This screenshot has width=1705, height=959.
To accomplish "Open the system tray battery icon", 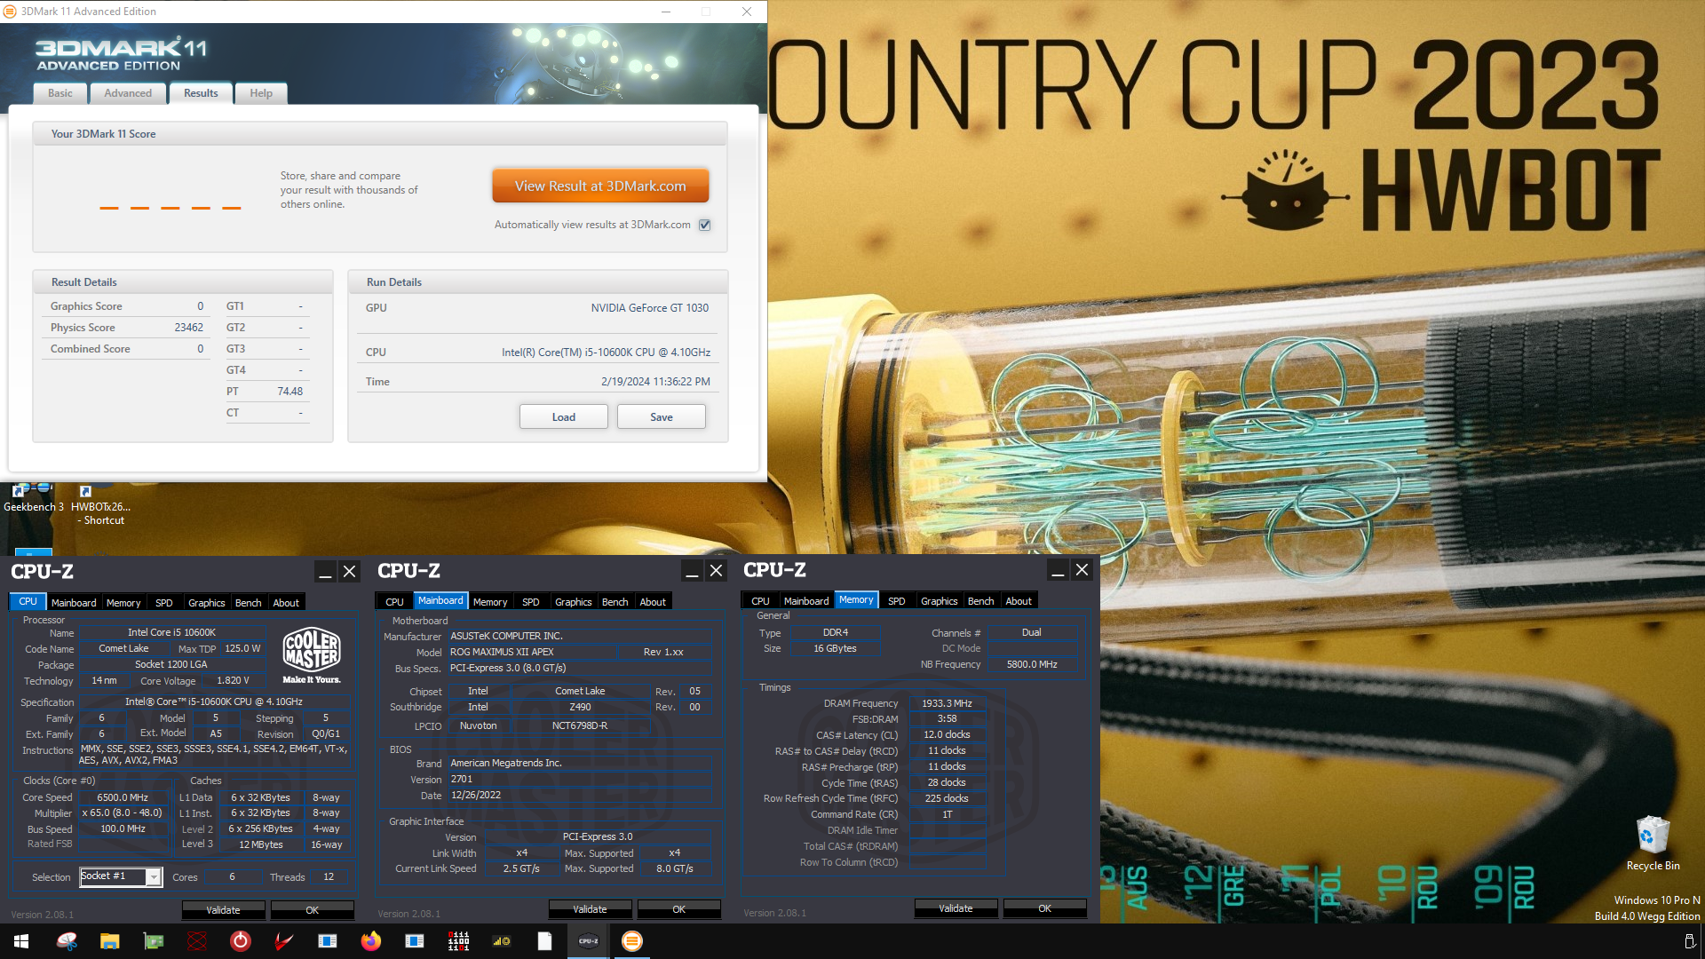I will pyautogui.click(x=1689, y=941).
